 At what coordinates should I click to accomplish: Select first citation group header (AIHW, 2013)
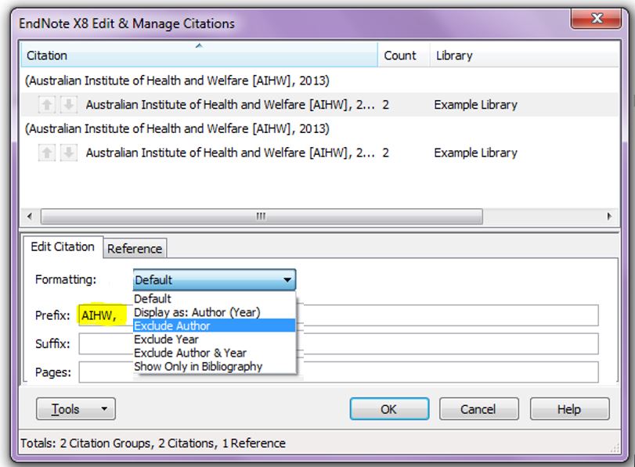(177, 81)
